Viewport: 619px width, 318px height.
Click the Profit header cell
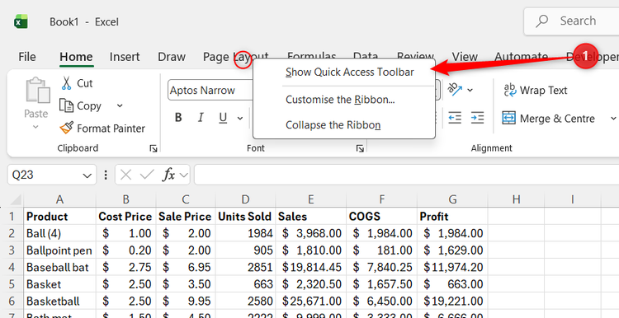[452, 217]
